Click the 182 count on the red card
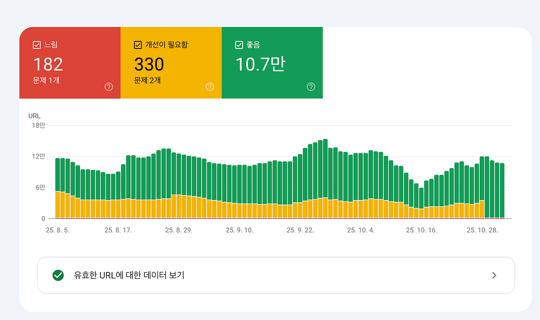The width and height of the screenshot is (540, 320). click(48, 64)
